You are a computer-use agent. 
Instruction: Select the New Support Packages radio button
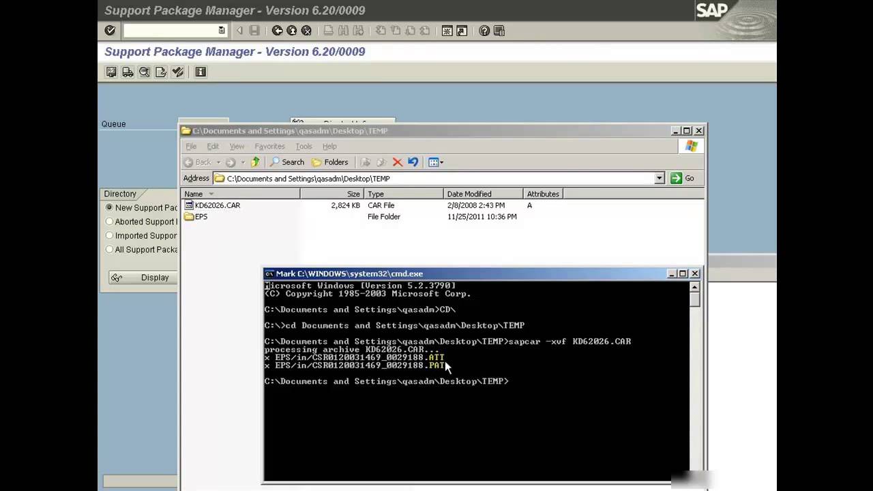point(109,207)
